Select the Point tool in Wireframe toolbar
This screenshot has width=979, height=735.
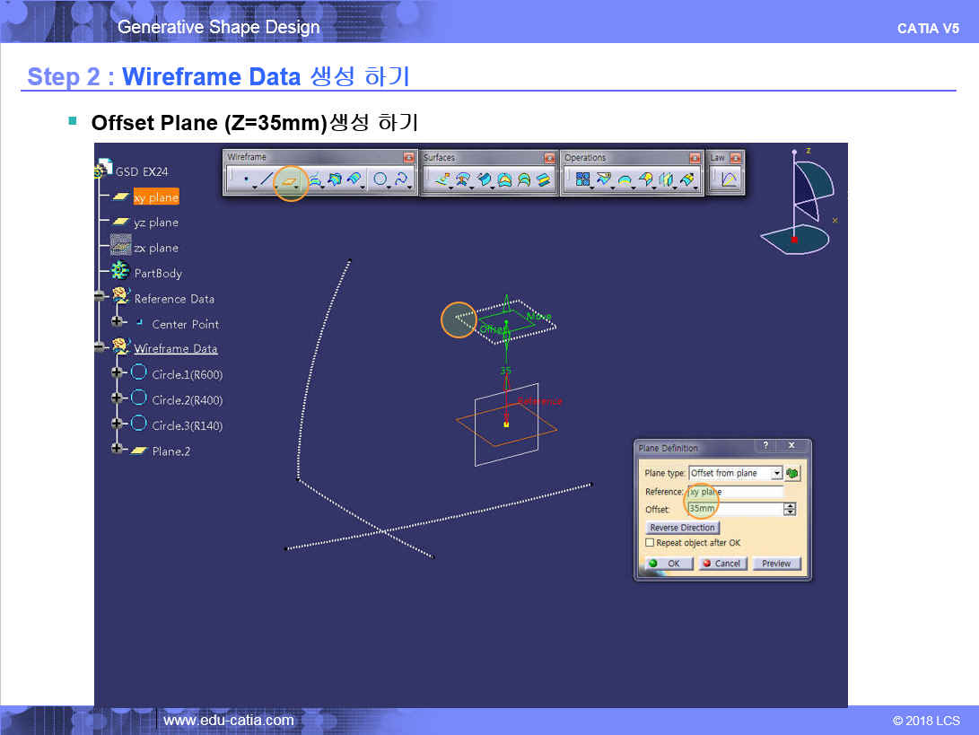(245, 180)
